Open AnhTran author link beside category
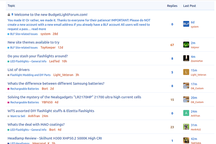The width and height of the screenshot is (216, 144). click(34, 116)
